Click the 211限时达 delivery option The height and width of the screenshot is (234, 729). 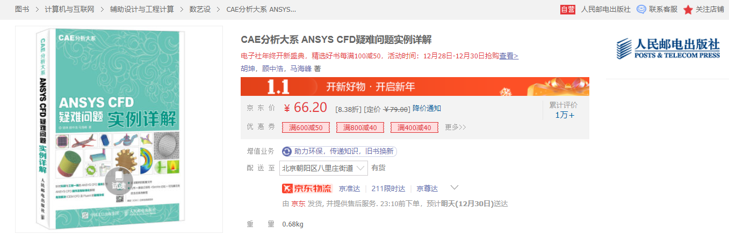click(x=388, y=188)
